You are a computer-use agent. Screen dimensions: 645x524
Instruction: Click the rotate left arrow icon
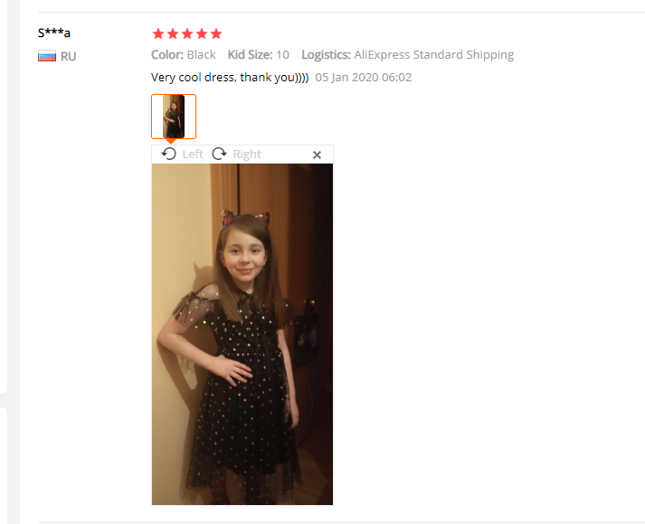[x=168, y=154]
